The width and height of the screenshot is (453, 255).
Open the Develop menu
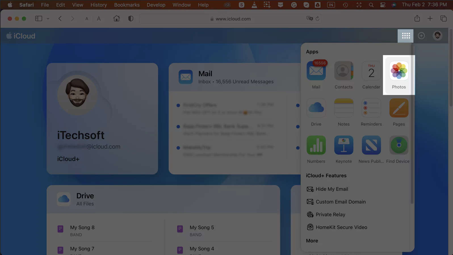click(156, 5)
